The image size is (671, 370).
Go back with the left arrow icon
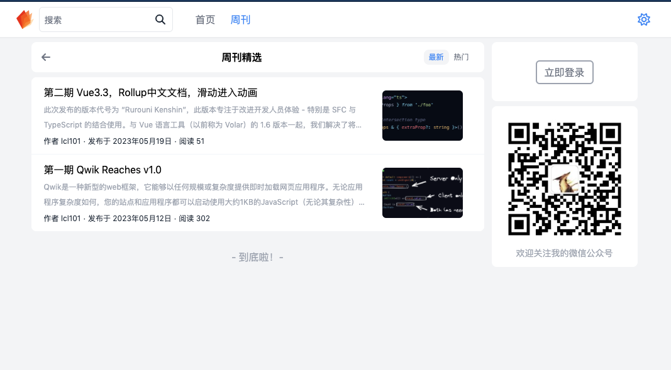[46, 57]
